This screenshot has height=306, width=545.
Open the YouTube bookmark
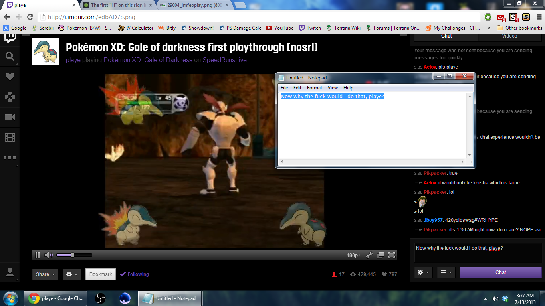pyautogui.click(x=279, y=28)
